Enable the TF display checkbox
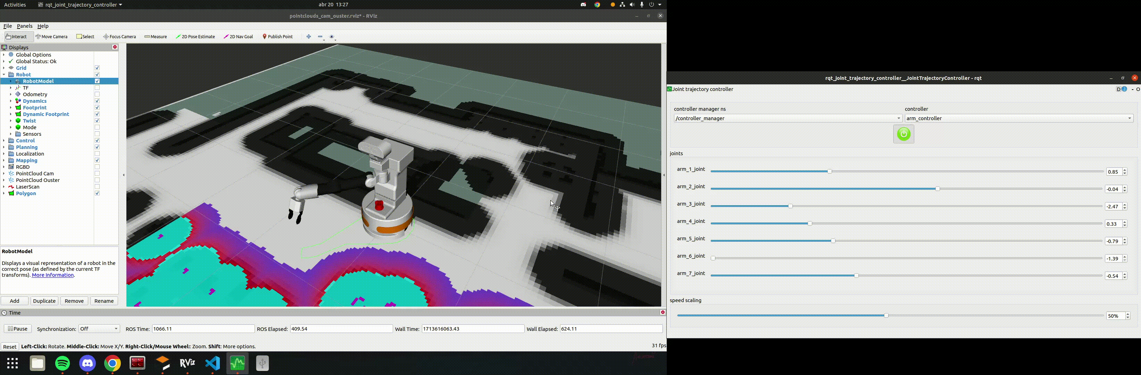Screen dimensions: 1141x375 coord(97,87)
